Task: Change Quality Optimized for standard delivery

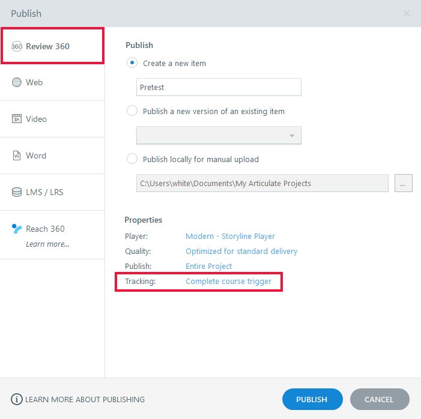Action: coord(241,251)
